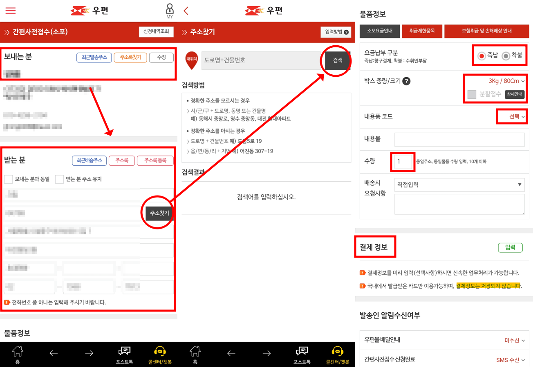The image size is (533, 367).
Task: Open the hamburger menu
Action: coord(10,11)
